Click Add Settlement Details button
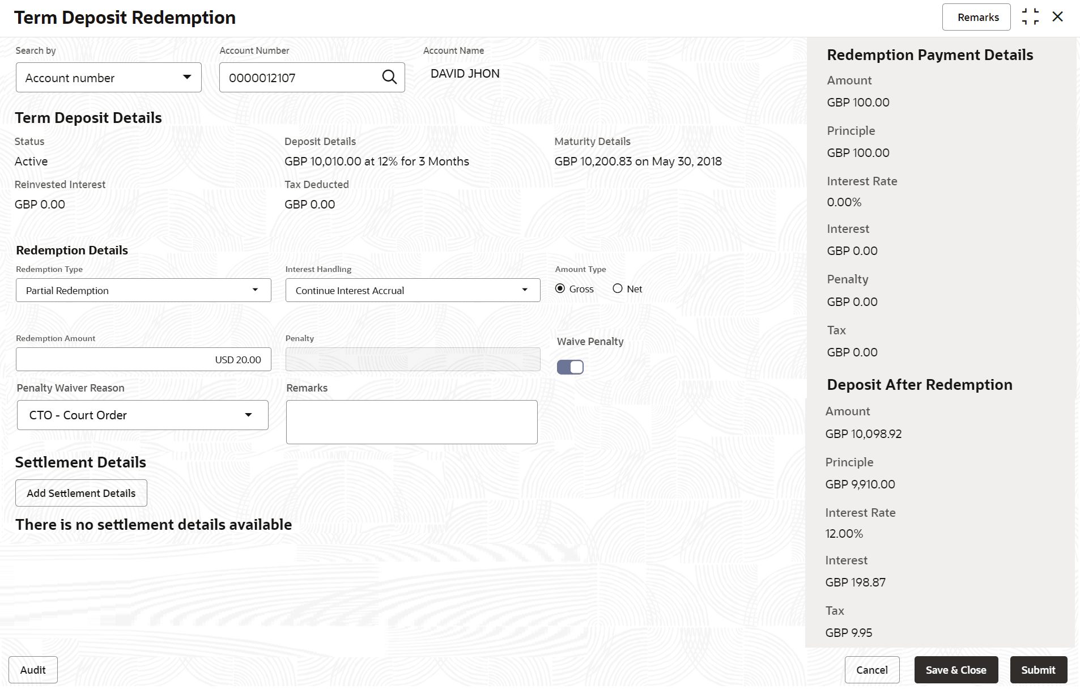Screen dimensions: 1080x693 coord(81,493)
